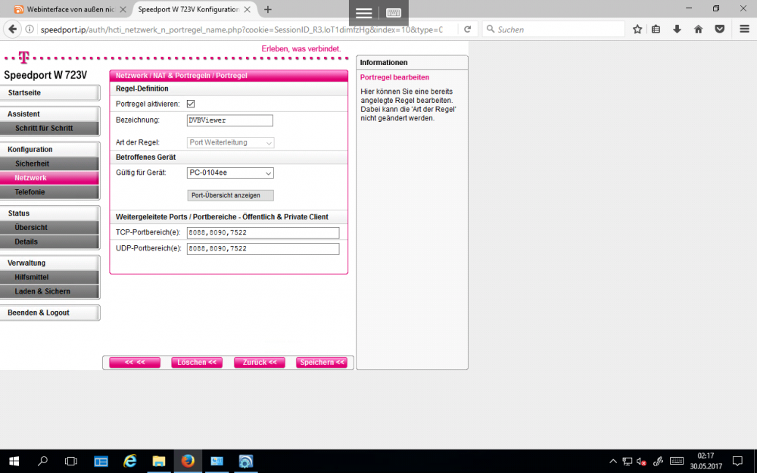The height and width of the screenshot is (473, 757).
Task: Reload the Speedport page
Action: (x=467, y=30)
